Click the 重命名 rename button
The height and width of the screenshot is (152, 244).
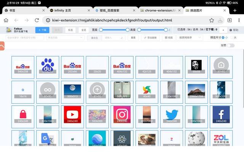95,38
